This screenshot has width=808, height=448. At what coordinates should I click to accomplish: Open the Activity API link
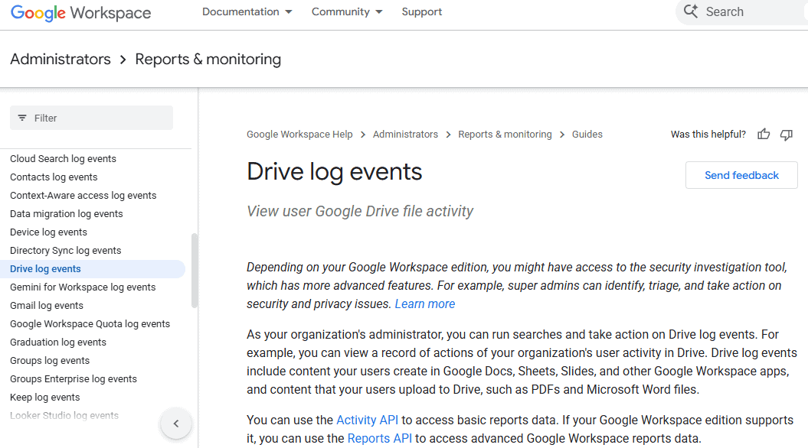(368, 420)
